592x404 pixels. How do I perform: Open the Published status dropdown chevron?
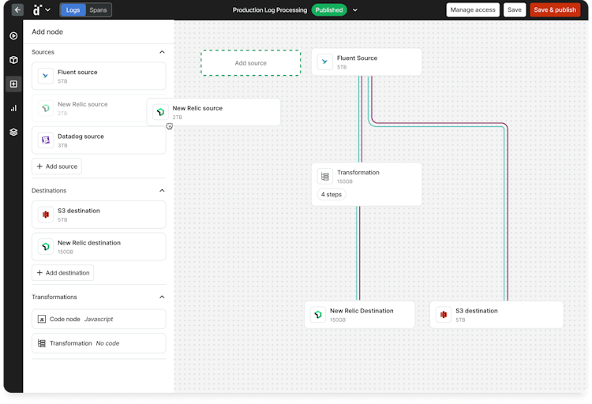point(355,10)
